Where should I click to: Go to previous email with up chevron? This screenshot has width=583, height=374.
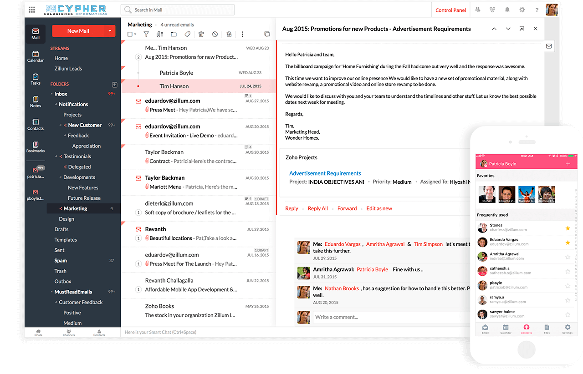click(x=494, y=29)
